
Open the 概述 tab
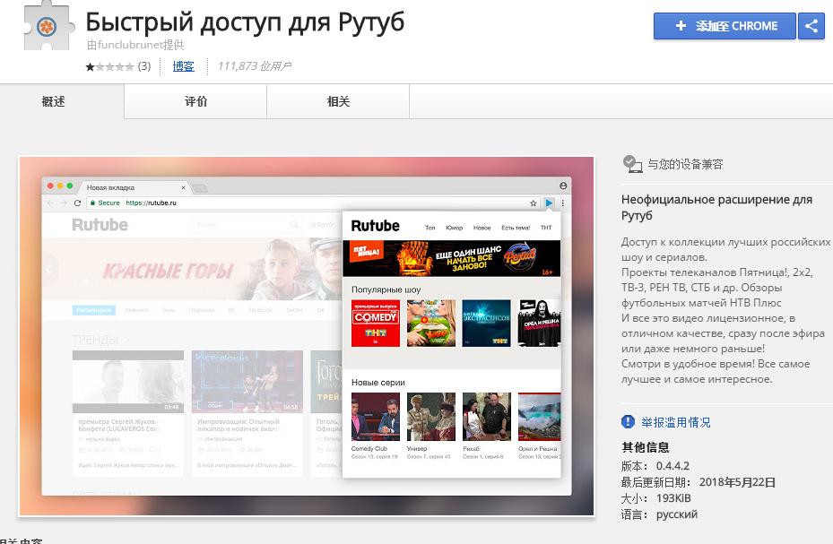(54, 101)
